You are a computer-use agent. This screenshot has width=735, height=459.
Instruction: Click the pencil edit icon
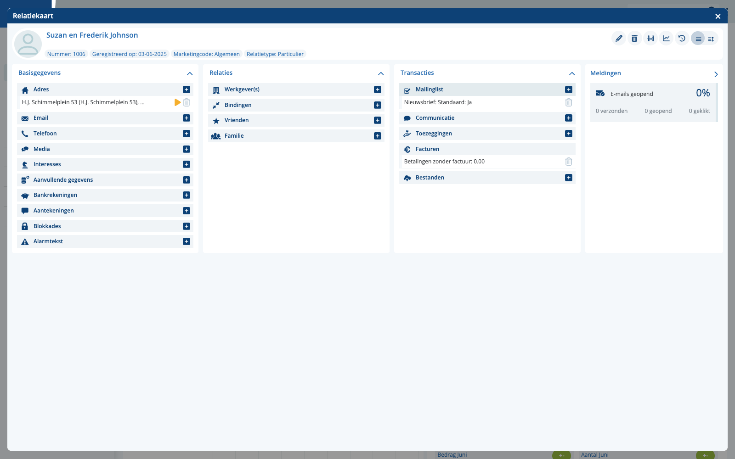(619, 39)
